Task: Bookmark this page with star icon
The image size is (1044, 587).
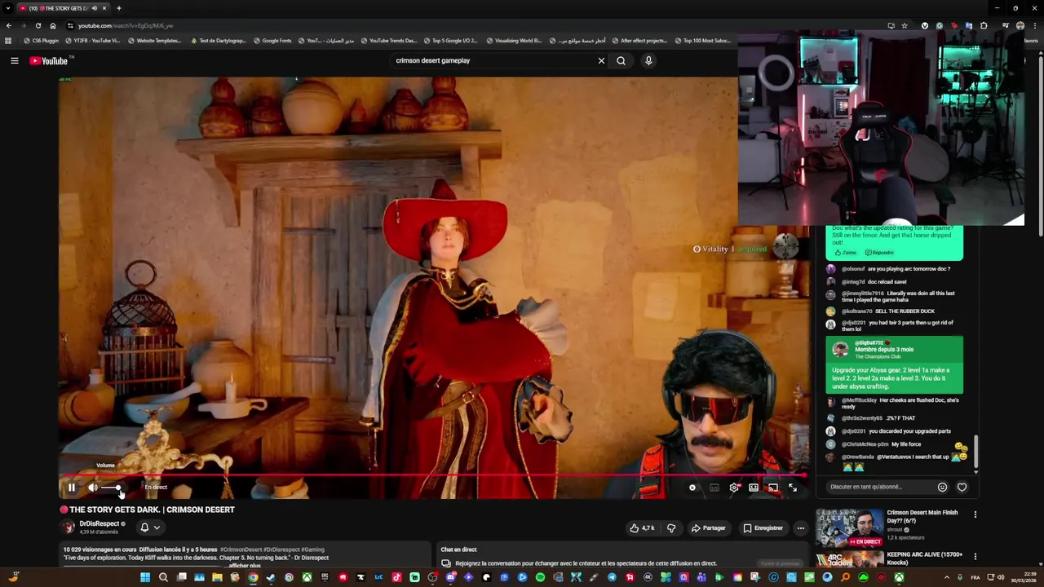Action: [905, 25]
